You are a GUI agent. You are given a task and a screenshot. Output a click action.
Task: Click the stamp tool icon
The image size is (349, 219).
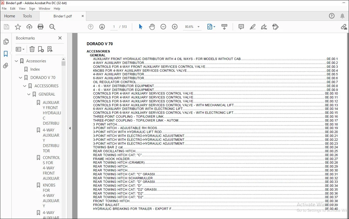coord(276,27)
